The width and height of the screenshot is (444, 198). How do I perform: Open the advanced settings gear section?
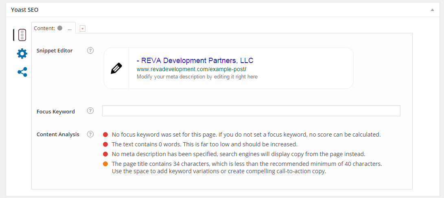tap(22, 53)
